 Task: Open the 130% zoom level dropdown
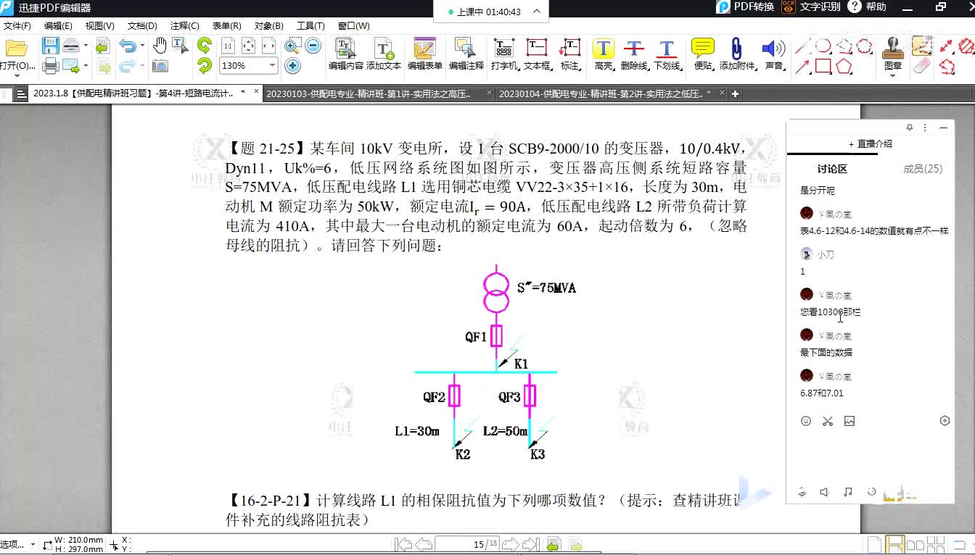click(273, 66)
